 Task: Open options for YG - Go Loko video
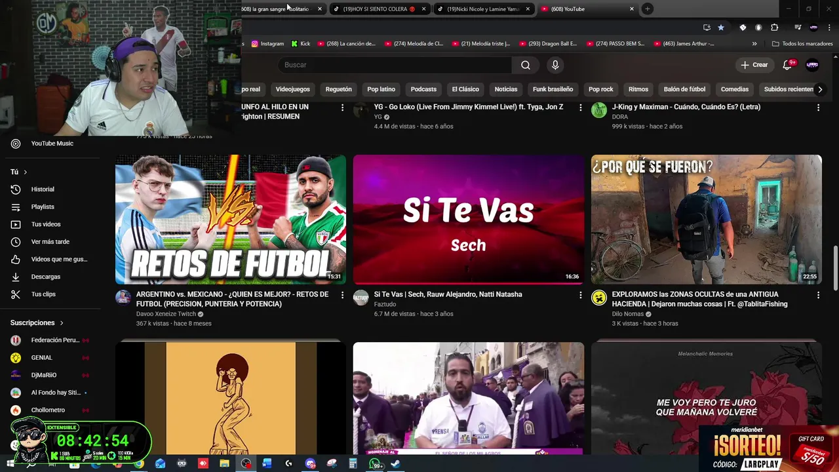[580, 108]
